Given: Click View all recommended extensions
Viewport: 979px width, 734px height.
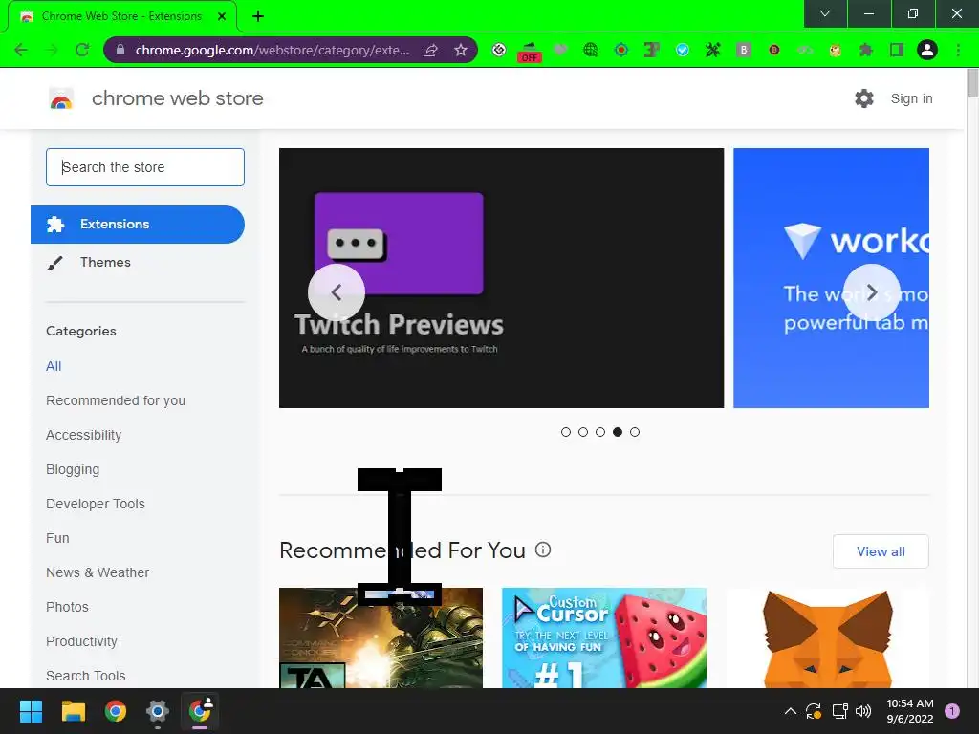Looking at the screenshot, I should [x=881, y=551].
